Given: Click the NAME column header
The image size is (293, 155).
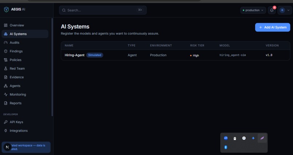Looking at the screenshot, I should [69, 45].
